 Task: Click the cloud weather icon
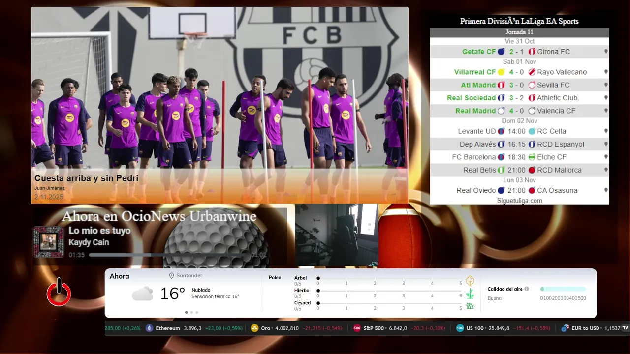(142, 294)
